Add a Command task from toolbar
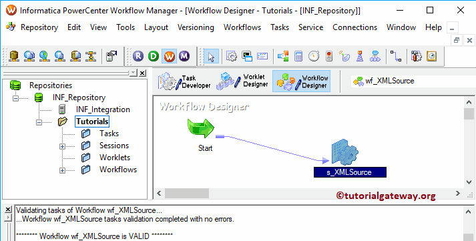 coord(247,56)
